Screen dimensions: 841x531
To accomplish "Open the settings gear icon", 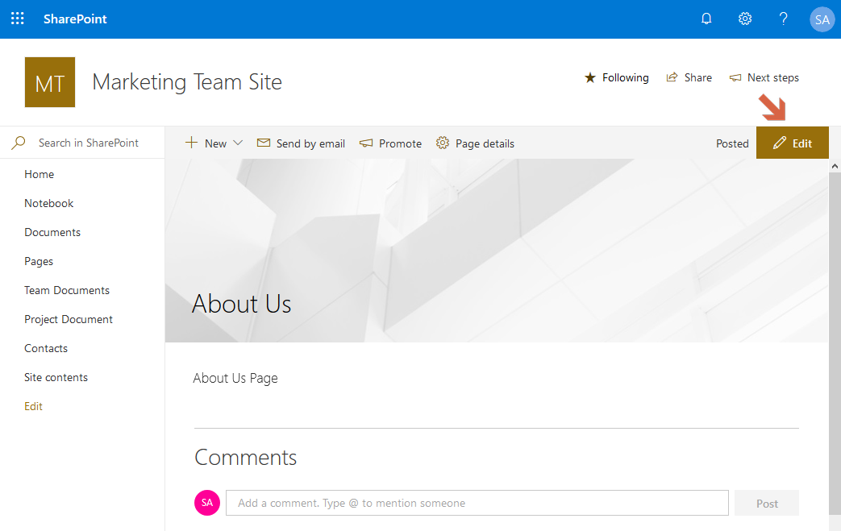I will point(744,18).
